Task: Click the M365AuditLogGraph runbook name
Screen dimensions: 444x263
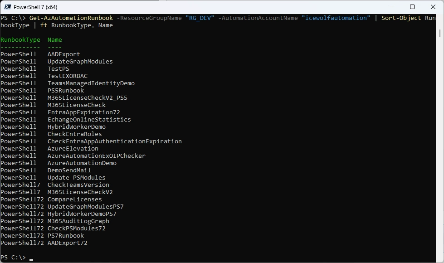Action: [x=78, y=221]
